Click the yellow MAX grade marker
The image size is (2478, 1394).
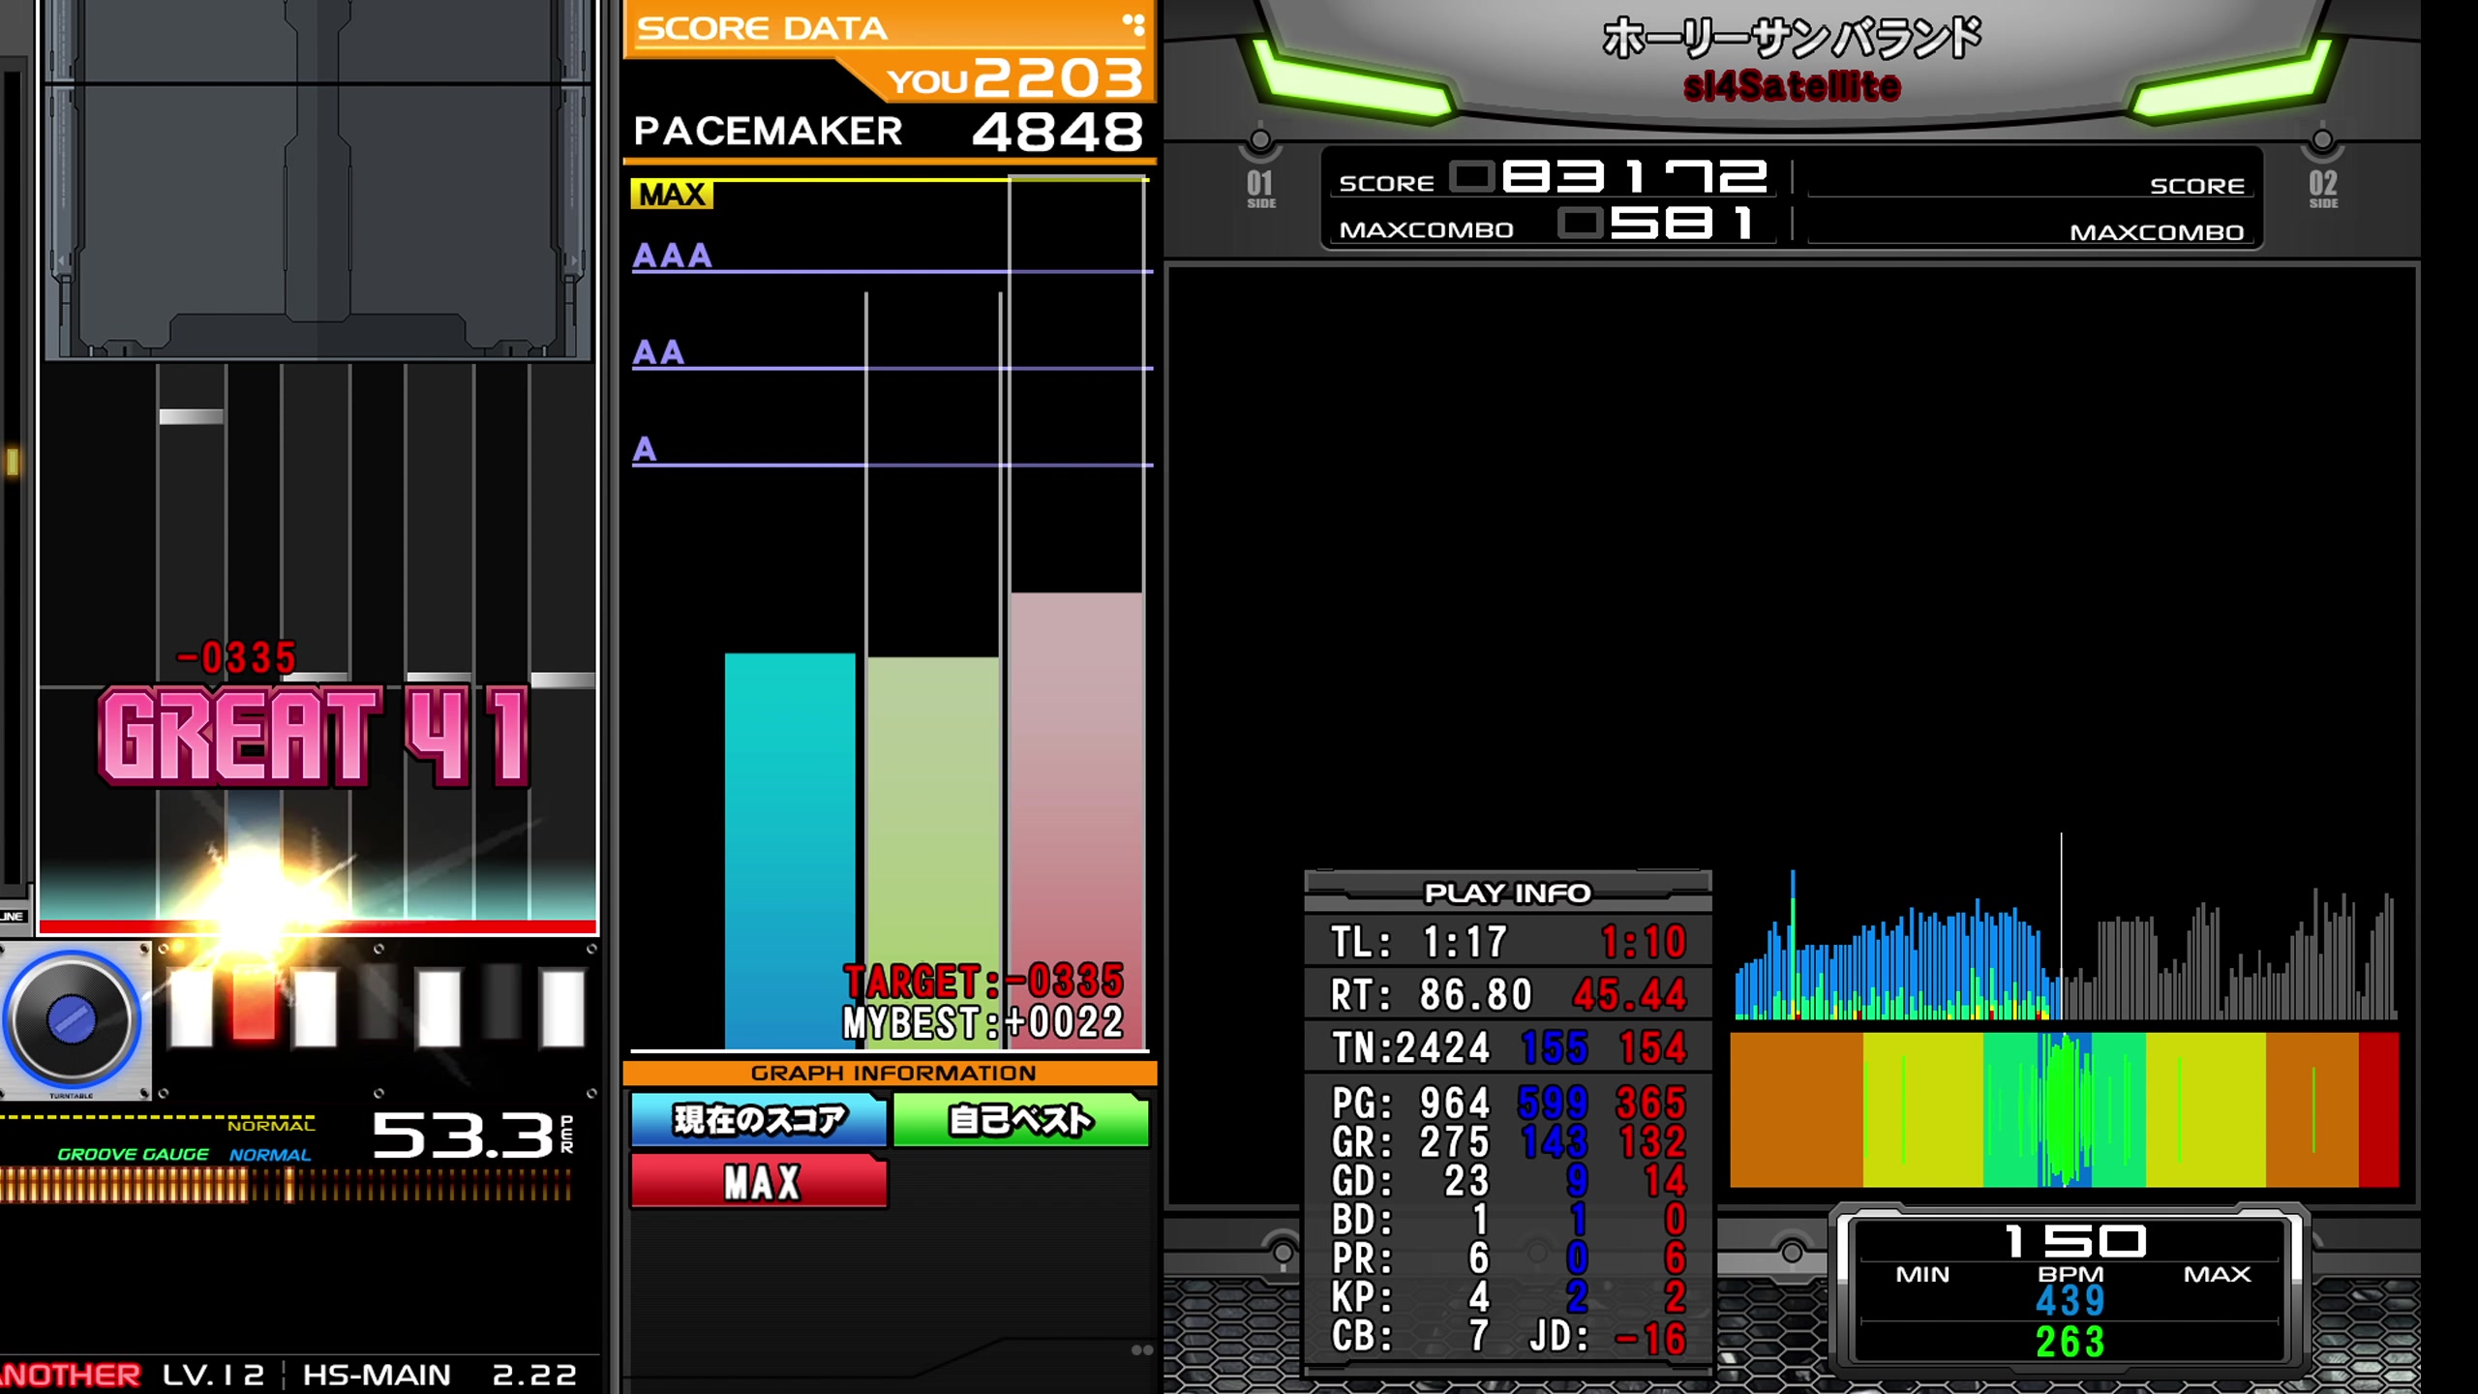click(x=672, y=195)
